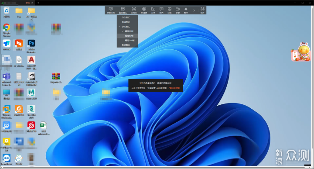314x169 pixels.
Task: Open the 白板 whiteboard toolbar icon
Action: [169, 10]
